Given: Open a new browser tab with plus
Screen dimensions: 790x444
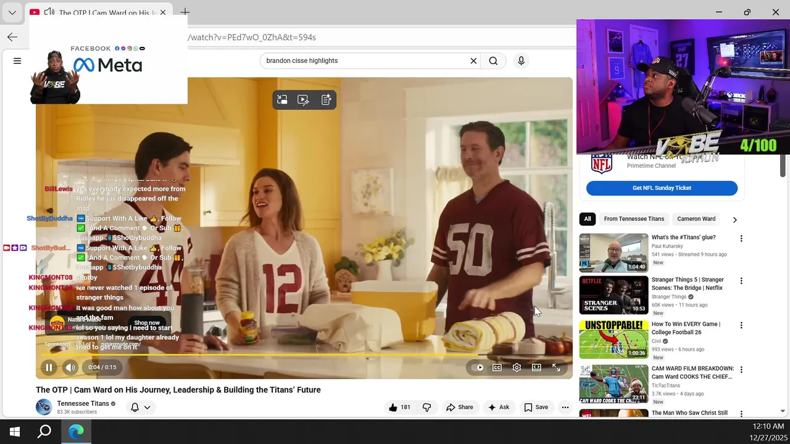Looking at the screenshot, I should pyautogui.click(x=185, y=12).
